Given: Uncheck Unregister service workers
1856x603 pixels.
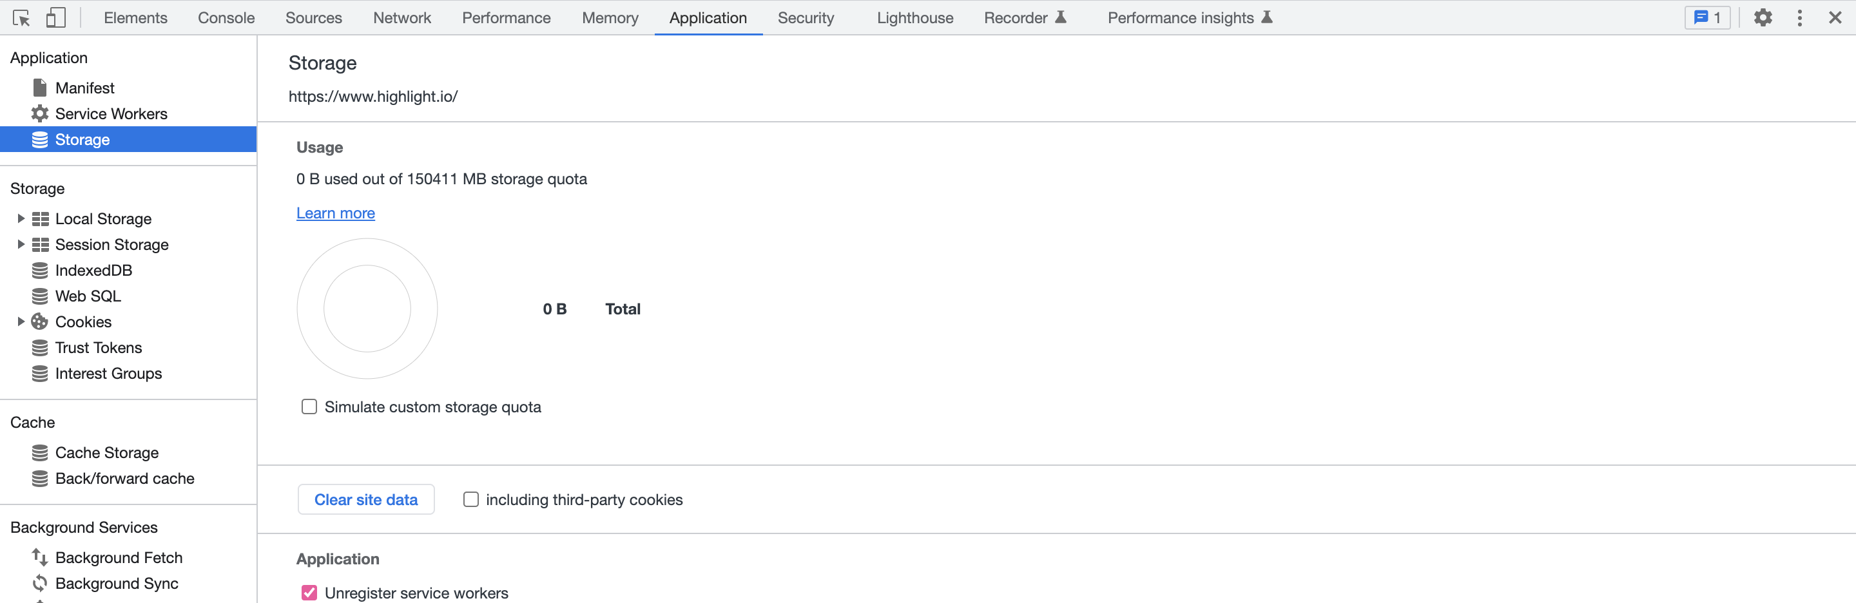Looking at the screenshot, I should [x=309, y=593].
